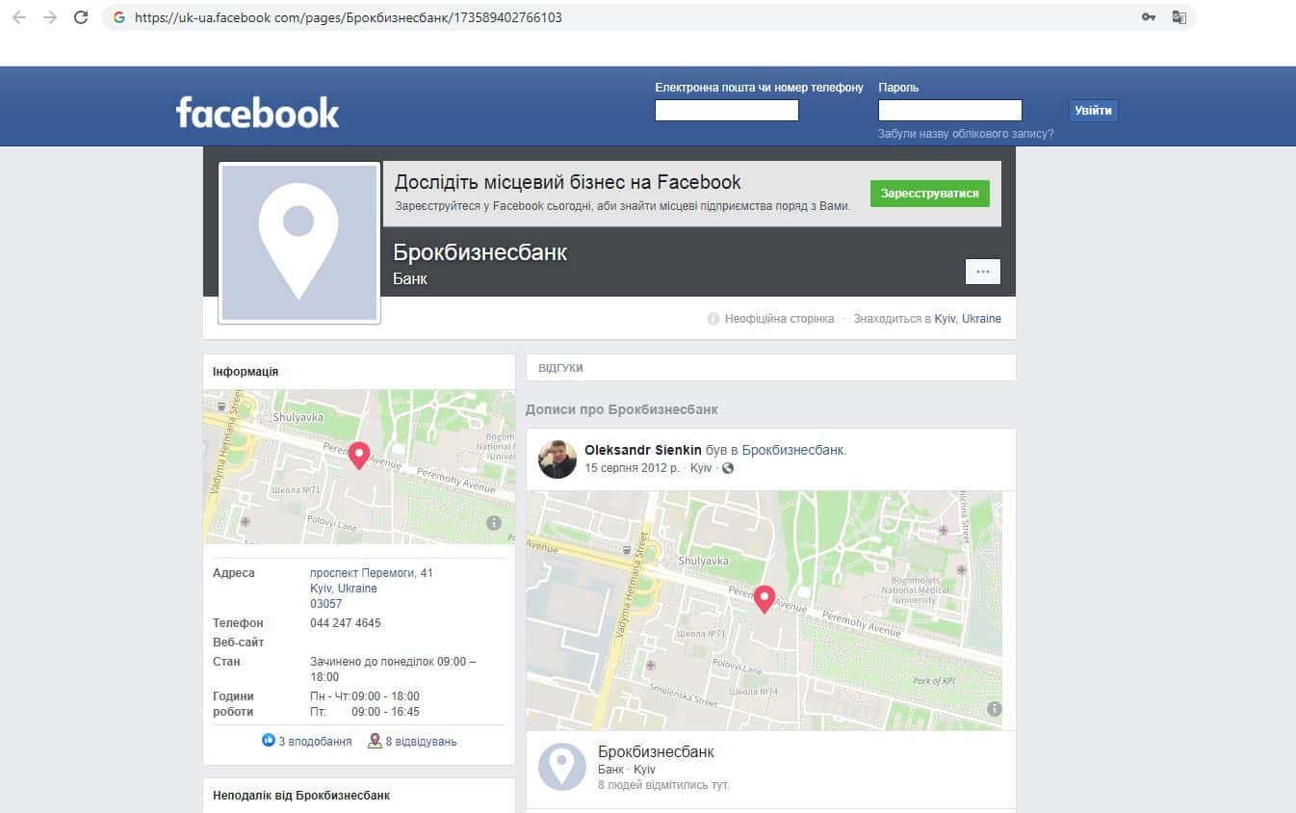This screenshot has width=1296, height=813.
Task: Click the Kyiv link under the post author
Action: 701,468
